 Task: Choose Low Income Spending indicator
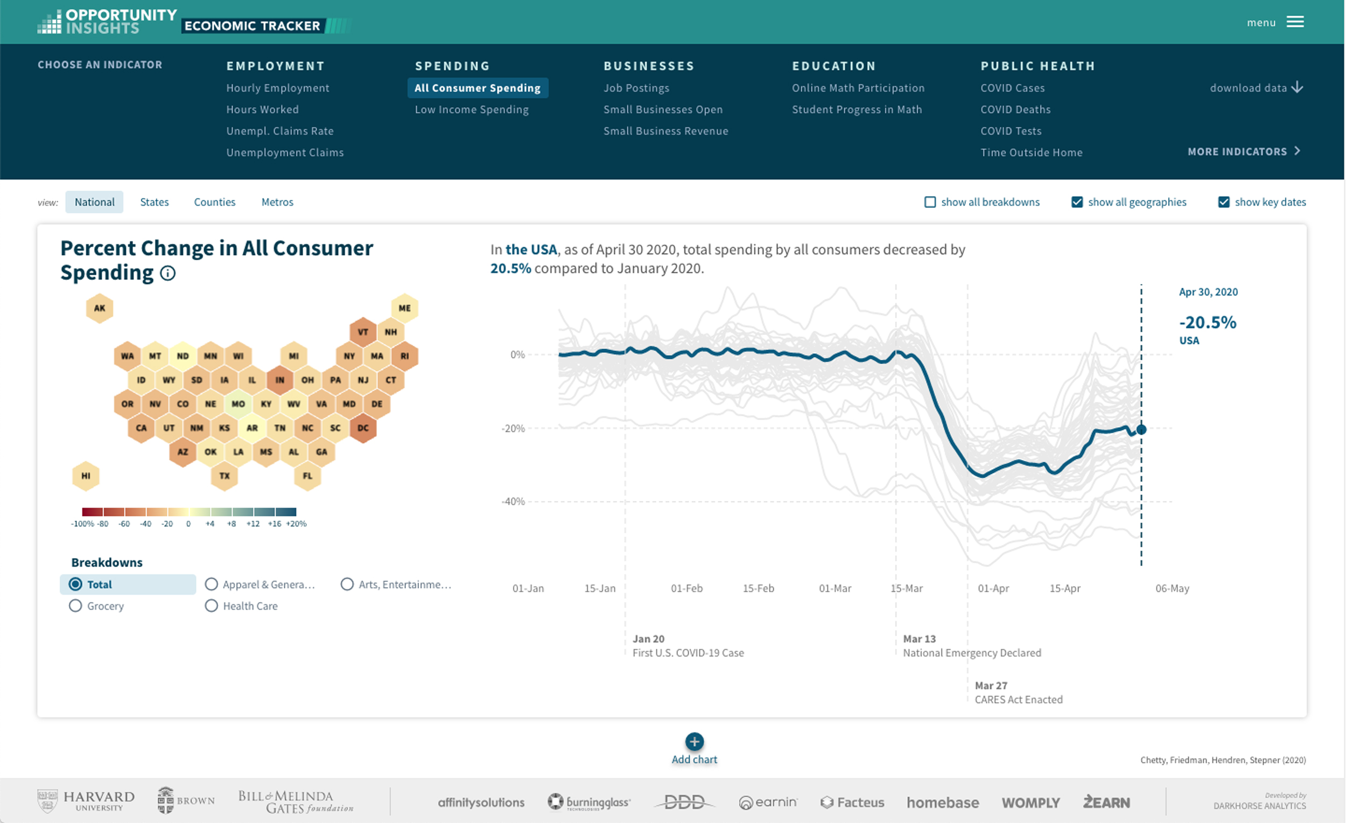click(x=472, y=109)
